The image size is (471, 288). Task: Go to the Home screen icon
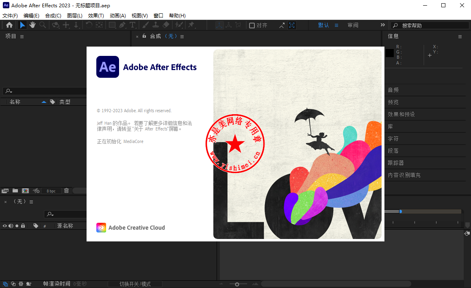tap(9, 25)
